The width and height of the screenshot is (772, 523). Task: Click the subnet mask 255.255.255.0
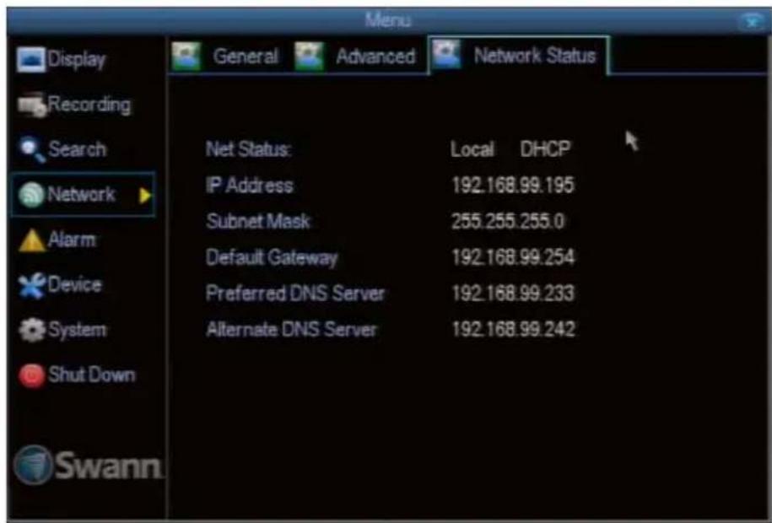[508, 222]
